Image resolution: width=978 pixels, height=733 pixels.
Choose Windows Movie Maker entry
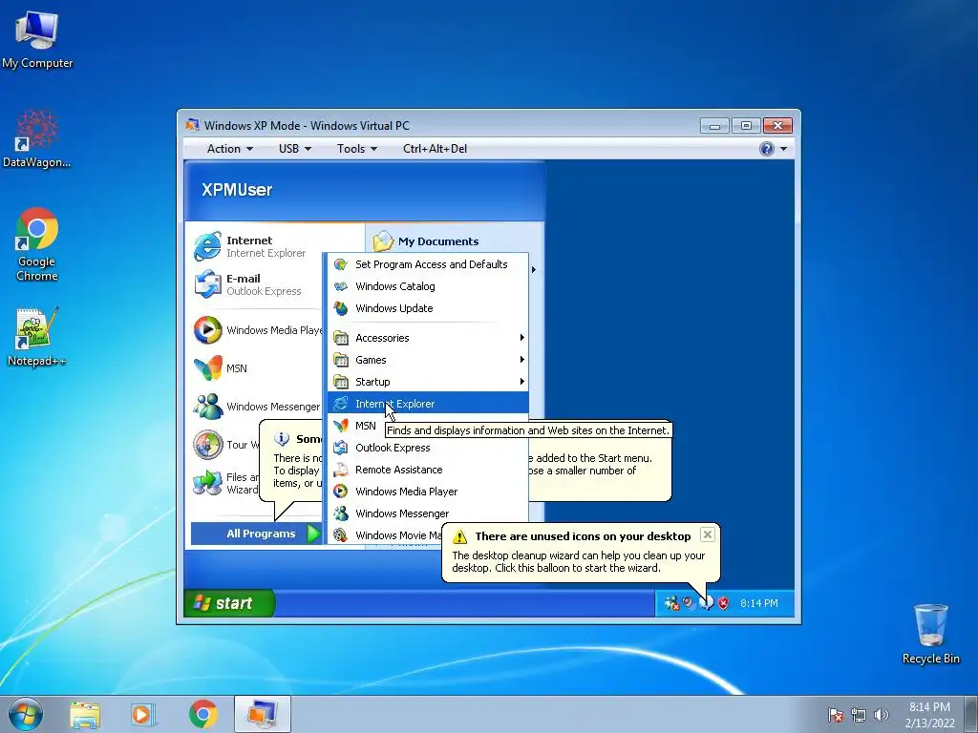[387, 534]
